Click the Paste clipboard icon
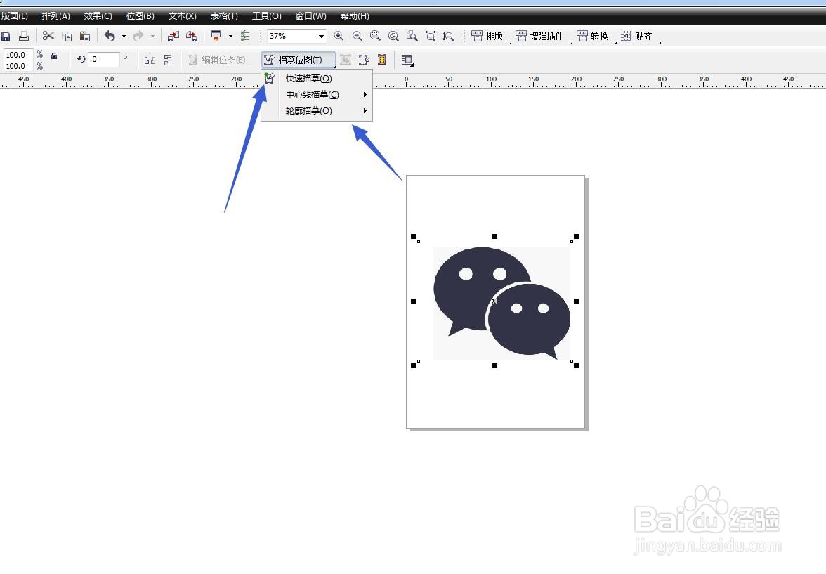The width and height of the screenshot is (826, 574). pyautogui.click(x=85, y=37)
